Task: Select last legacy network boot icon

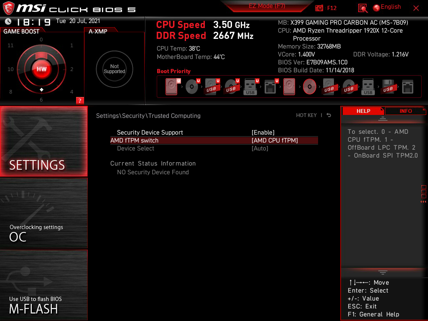Action: tap(408, 87)
